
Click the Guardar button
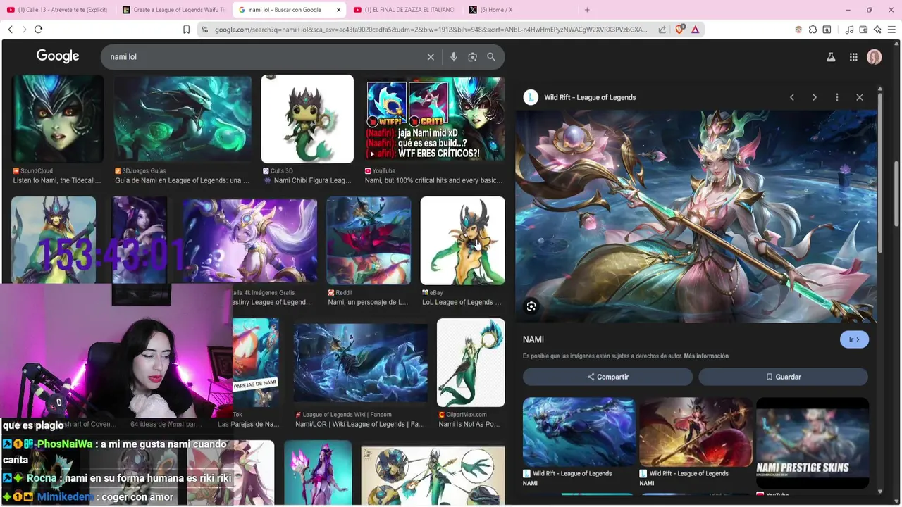tap(783, 377)
